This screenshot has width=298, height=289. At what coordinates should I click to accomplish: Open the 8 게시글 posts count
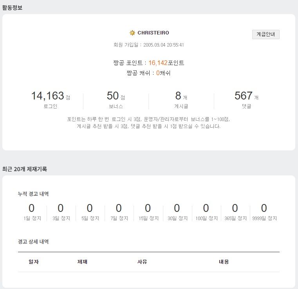pos(178,96)
